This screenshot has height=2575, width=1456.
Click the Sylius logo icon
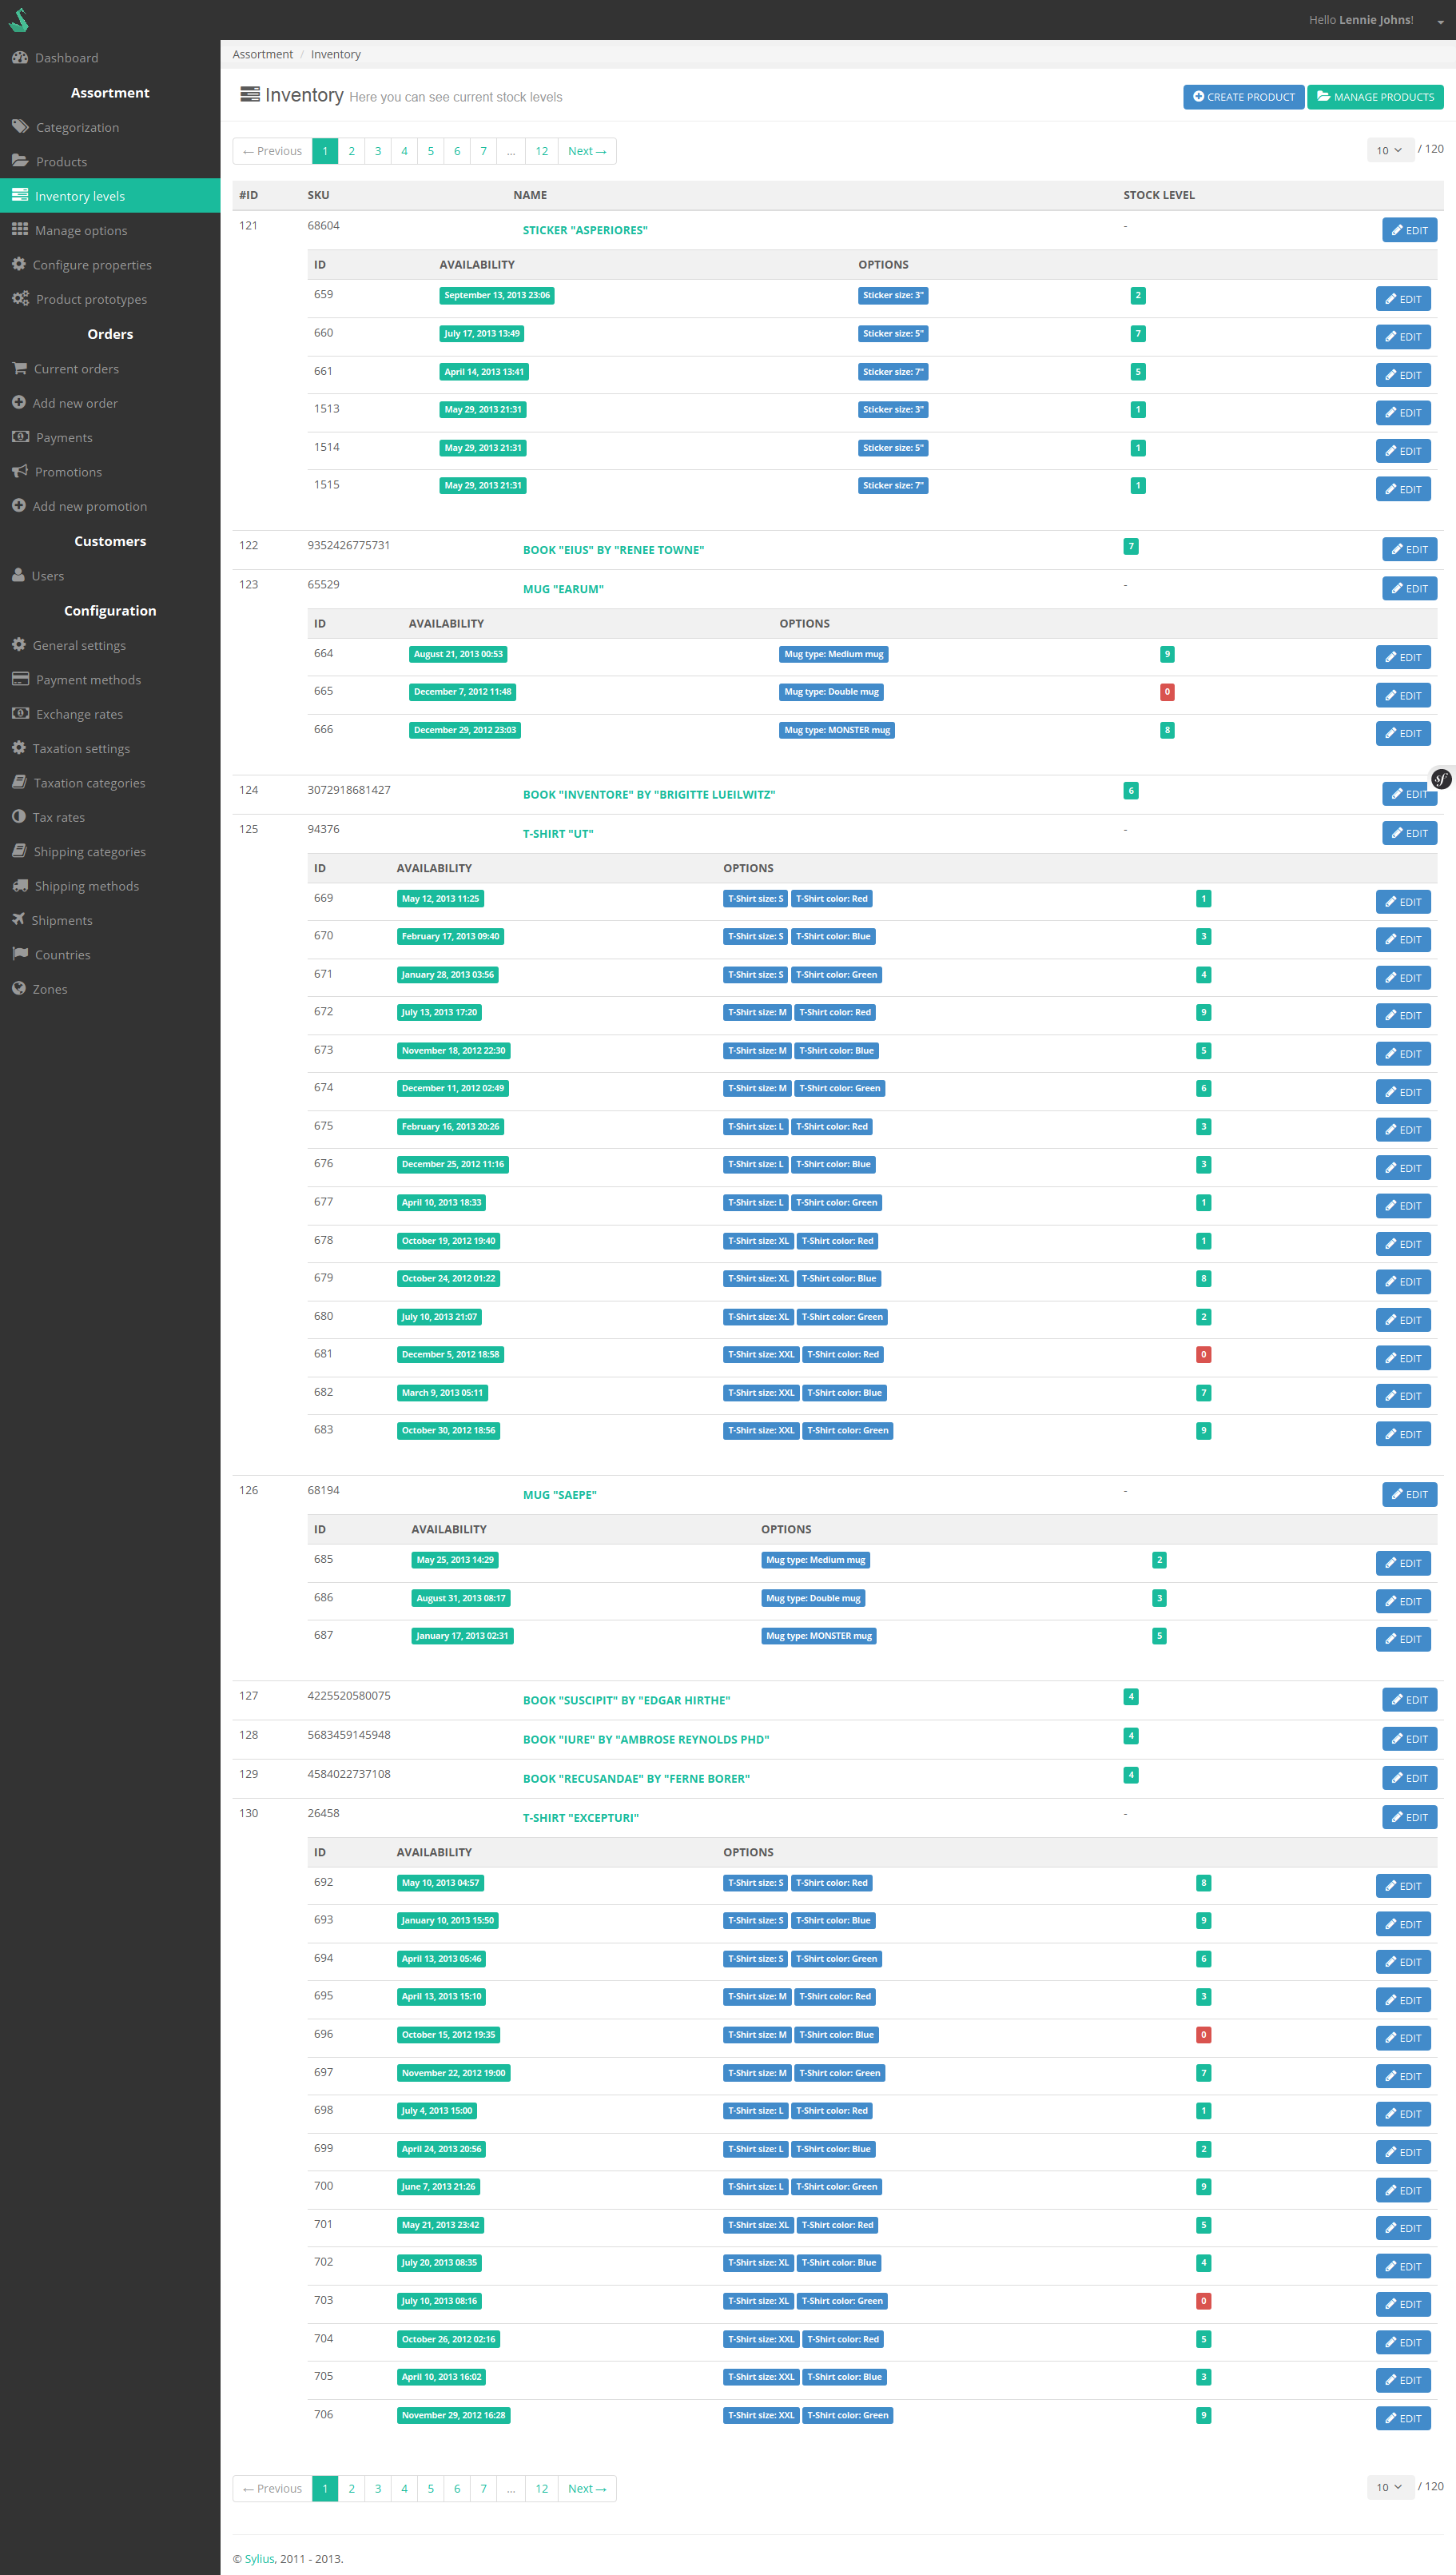19,19
